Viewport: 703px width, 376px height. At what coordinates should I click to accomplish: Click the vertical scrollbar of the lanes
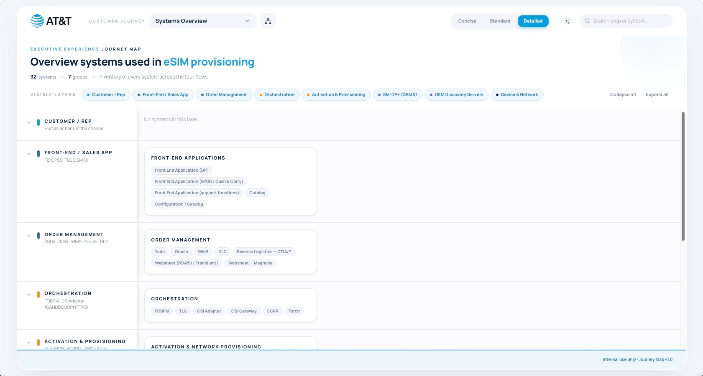[x=683, y=176]
